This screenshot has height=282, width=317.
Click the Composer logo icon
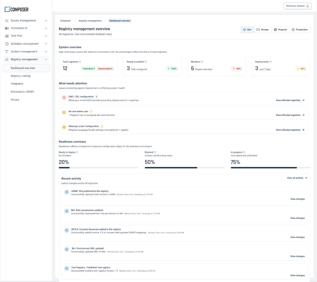7,9
